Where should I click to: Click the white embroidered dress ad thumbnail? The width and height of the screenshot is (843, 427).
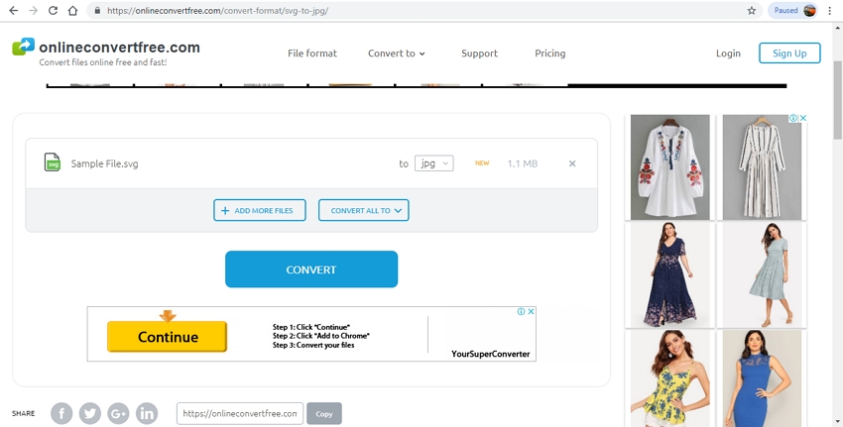670,166
